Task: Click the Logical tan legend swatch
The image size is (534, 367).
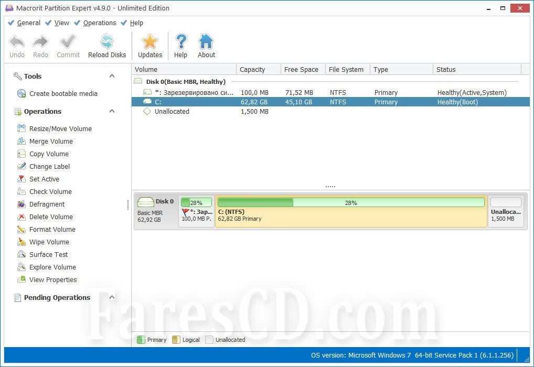Action: pyautogui.click(x=176, y=339)
